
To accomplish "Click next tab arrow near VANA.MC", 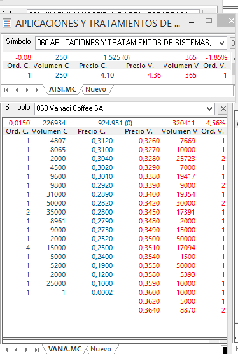I will pyautogui.click(x=27, y=350).
